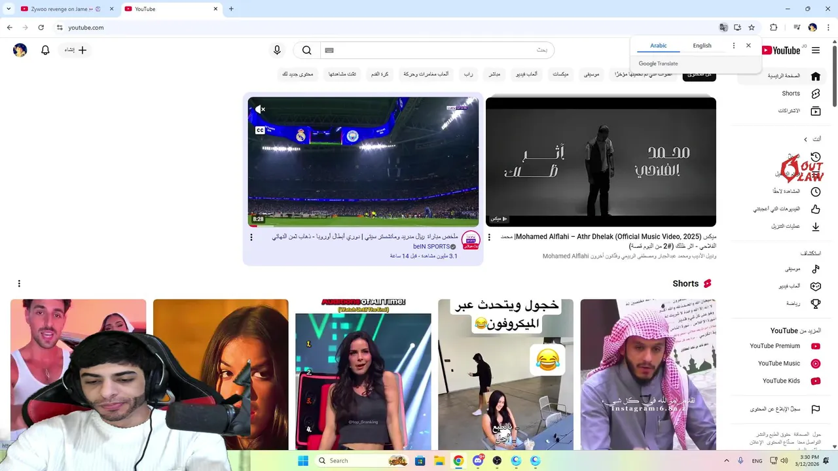
Task: Open the YouTube account avatar menu
Action: (20, 50)
